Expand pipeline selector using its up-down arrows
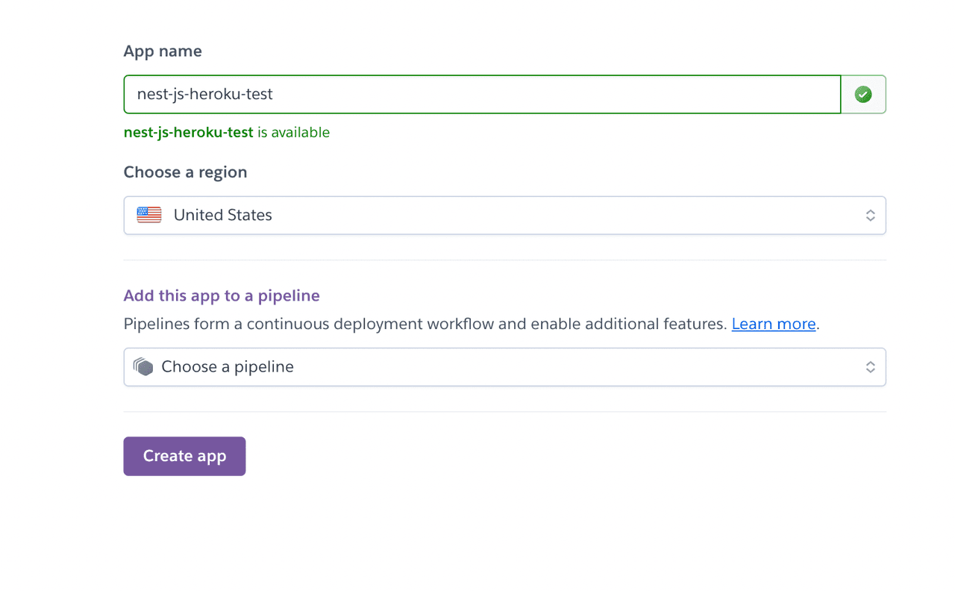Screen dimensions: 955x591 pyautogui.click(x=870, y=367)
